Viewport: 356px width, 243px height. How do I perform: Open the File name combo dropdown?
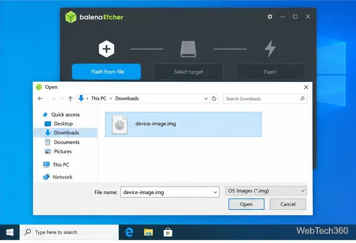215,192
